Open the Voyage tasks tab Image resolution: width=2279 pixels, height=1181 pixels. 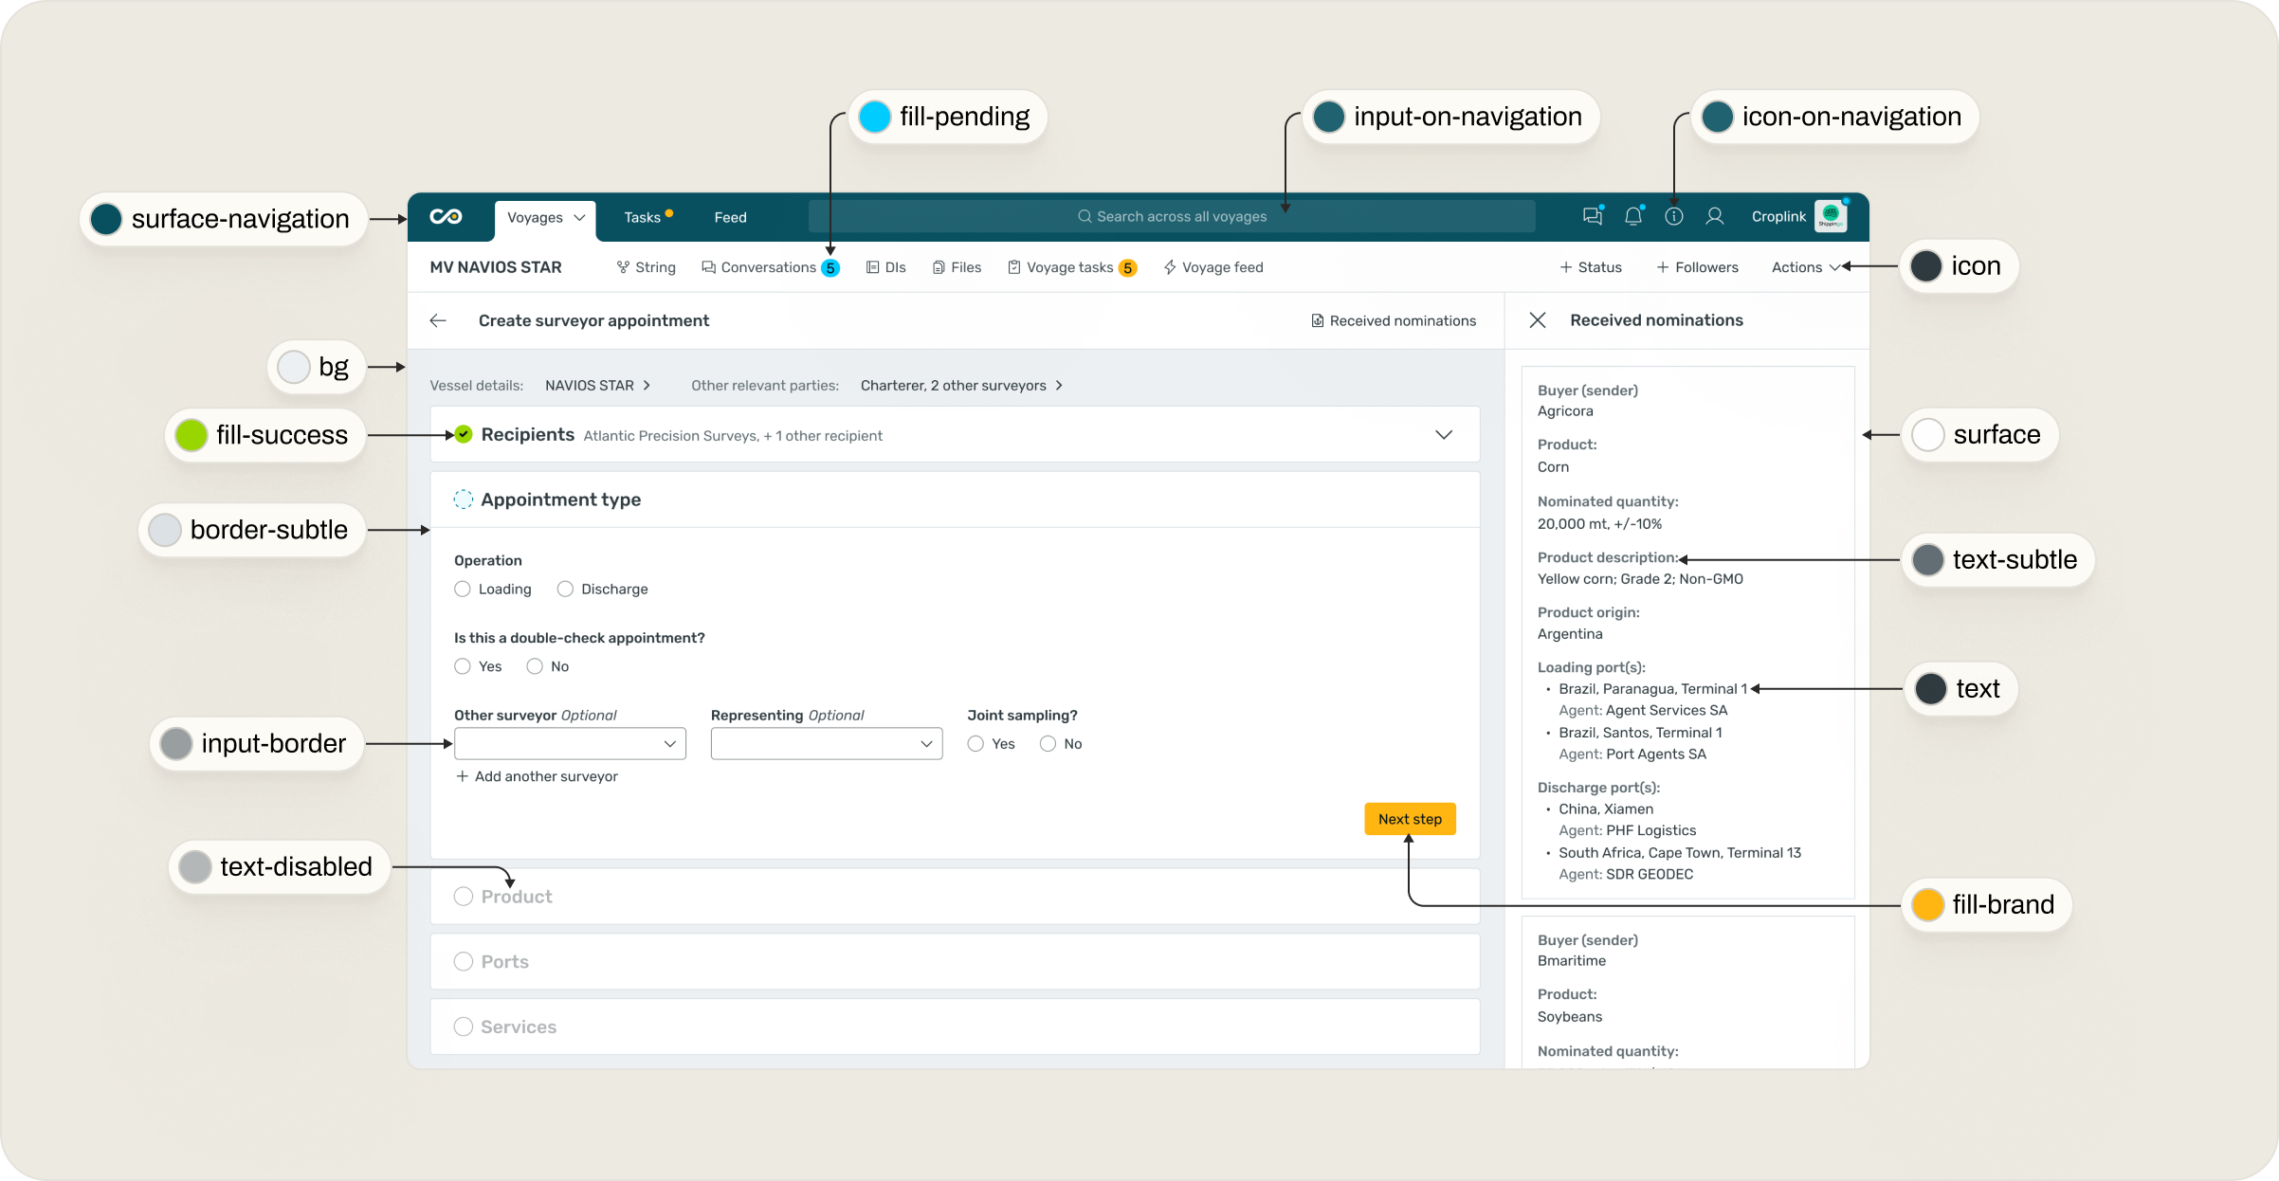[x=1069, y=267]
